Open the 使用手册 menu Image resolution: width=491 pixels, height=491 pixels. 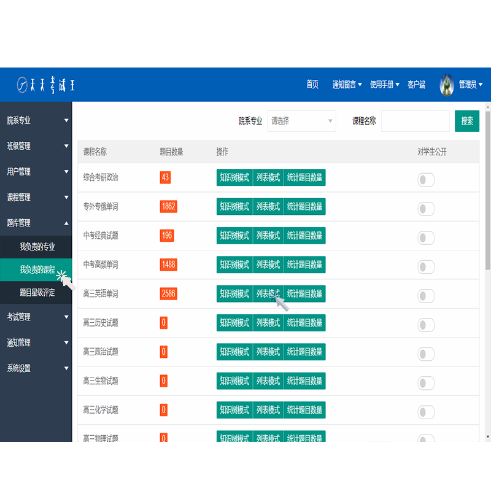click(x=385, y=84)
